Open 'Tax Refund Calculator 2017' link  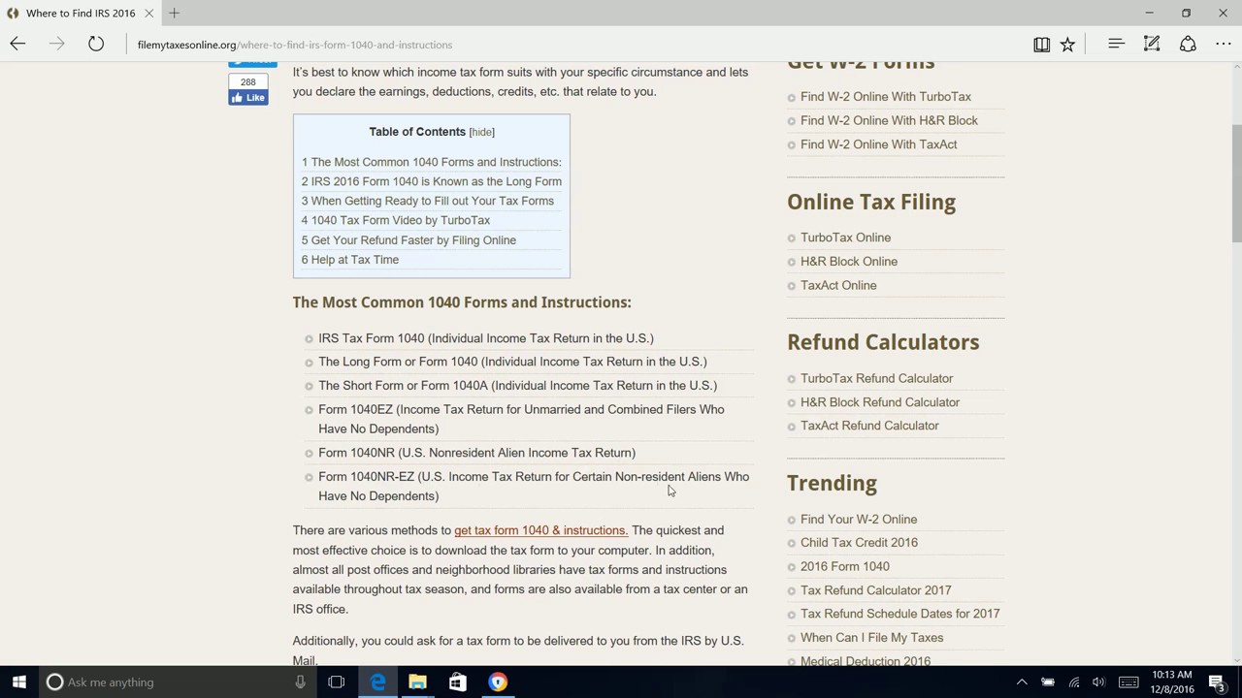tap(875, 590)
